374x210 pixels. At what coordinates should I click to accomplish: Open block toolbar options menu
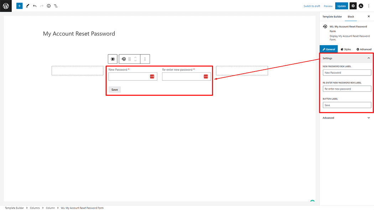click(x=145, y=59)
